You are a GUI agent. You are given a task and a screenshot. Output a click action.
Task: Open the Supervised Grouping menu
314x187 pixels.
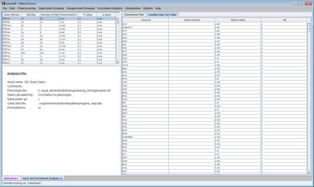[51, 8]
